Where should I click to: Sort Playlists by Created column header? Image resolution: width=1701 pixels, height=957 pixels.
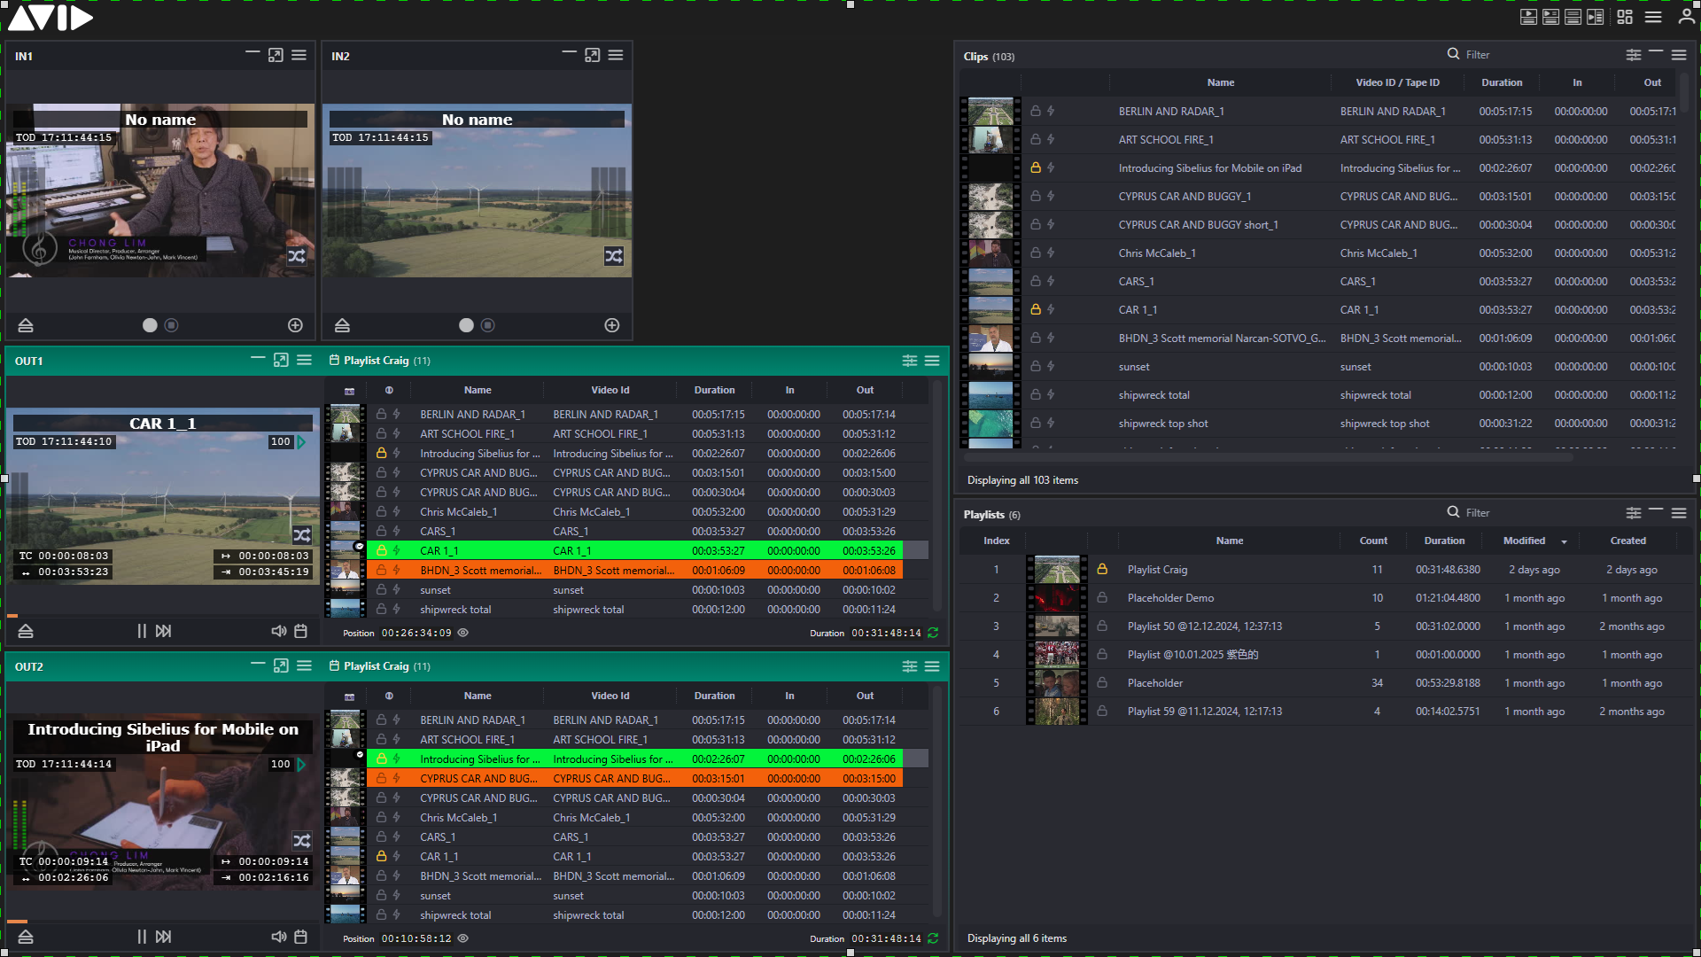tap(1627, 541)
